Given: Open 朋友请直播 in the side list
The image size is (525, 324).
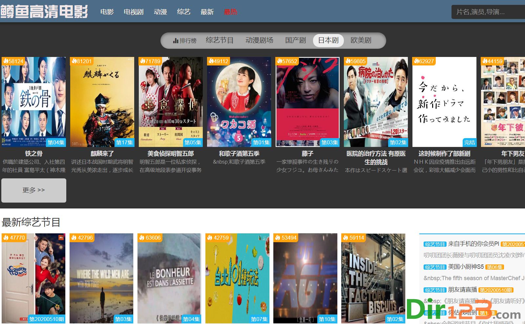Looking at the screenshot, I should coord(463,290).
